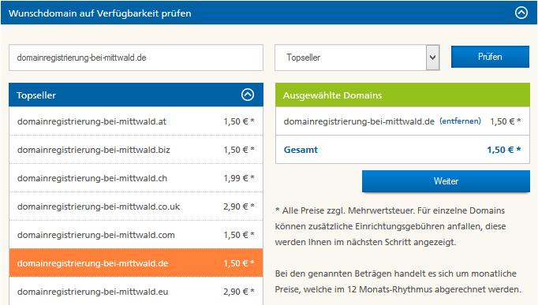Screen dimensions: 538x305
Task: Click highlighted orange domainregistrierung-bei-mittwald.de row
Action: [136, 263]
